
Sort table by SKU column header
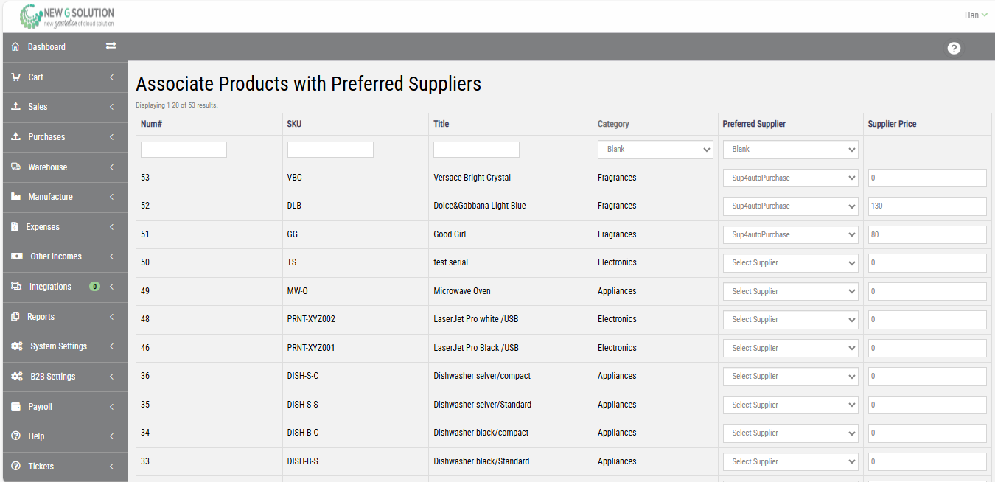click(294, 124)
